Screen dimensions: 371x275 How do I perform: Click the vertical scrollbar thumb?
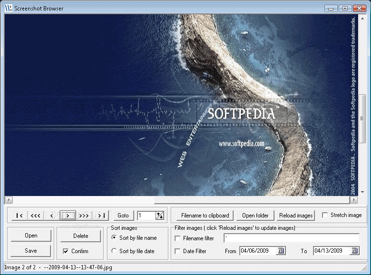(x=362, y=118)
